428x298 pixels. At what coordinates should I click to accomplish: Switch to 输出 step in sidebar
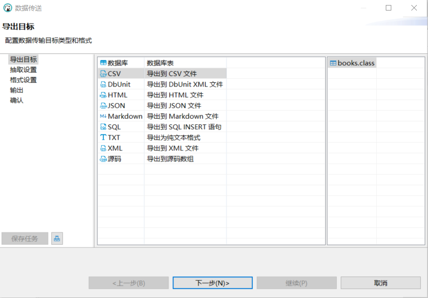point(17,90)
